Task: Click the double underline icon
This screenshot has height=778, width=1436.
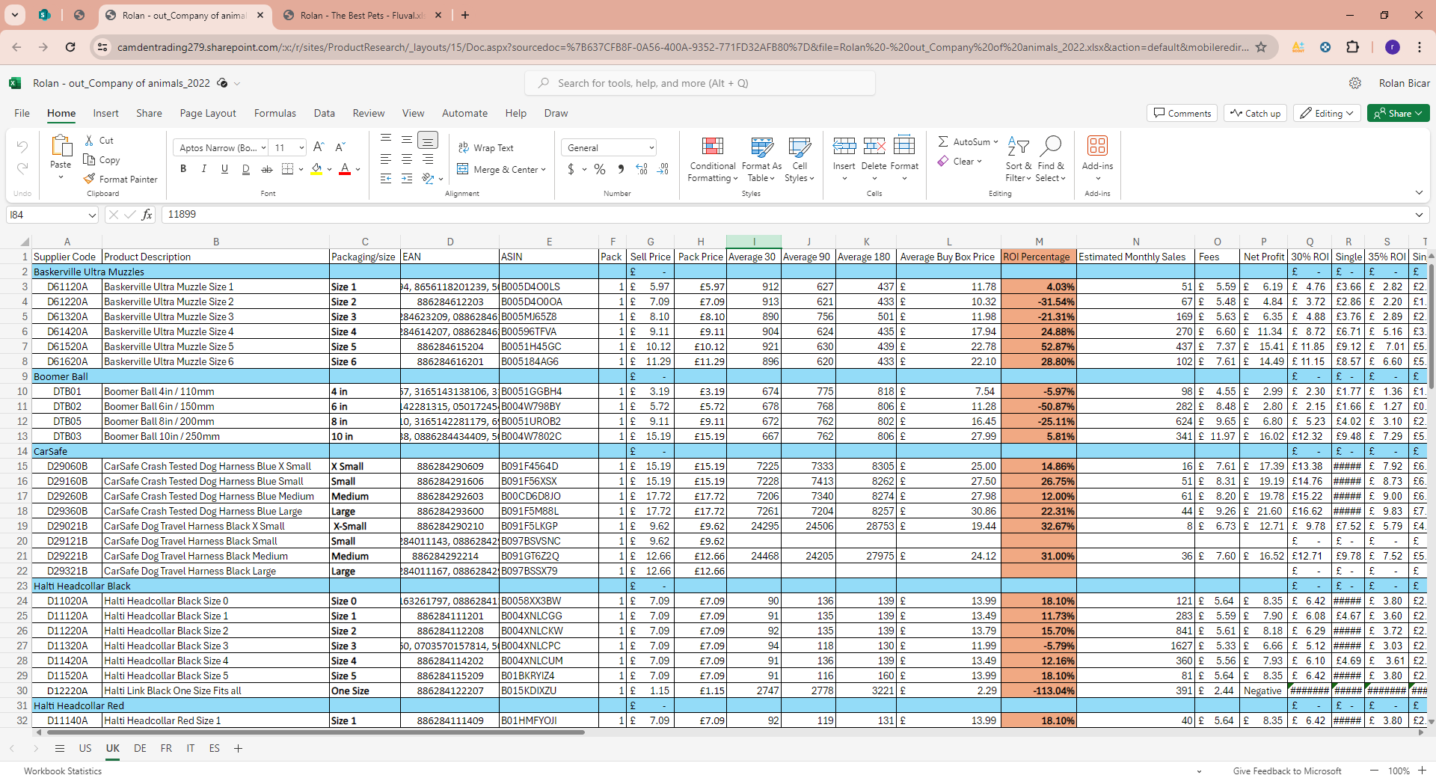Action: [x=245, y=169]
